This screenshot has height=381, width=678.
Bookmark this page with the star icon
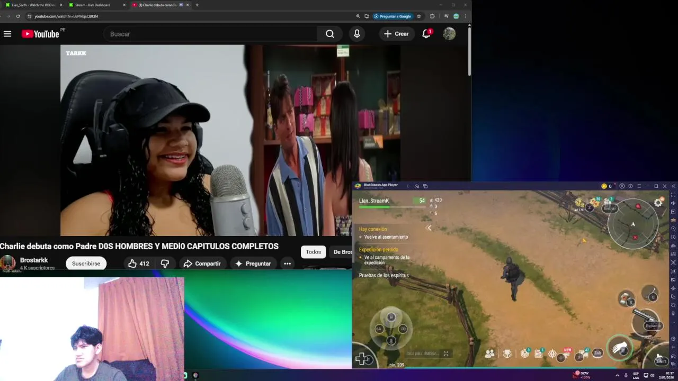pos(419,16)
